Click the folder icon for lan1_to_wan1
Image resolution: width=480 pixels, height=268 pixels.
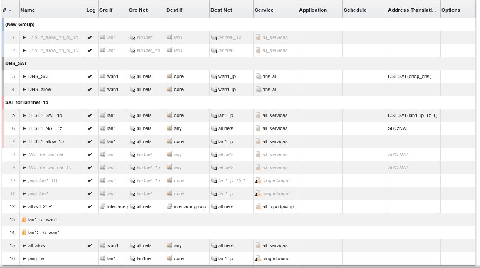point(24,220)
